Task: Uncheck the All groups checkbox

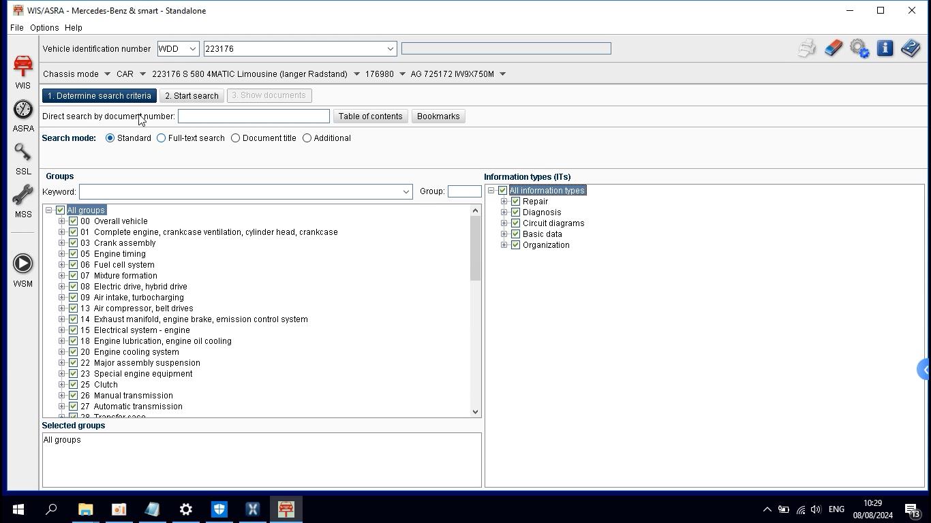Action: click(x=60, y=210)
